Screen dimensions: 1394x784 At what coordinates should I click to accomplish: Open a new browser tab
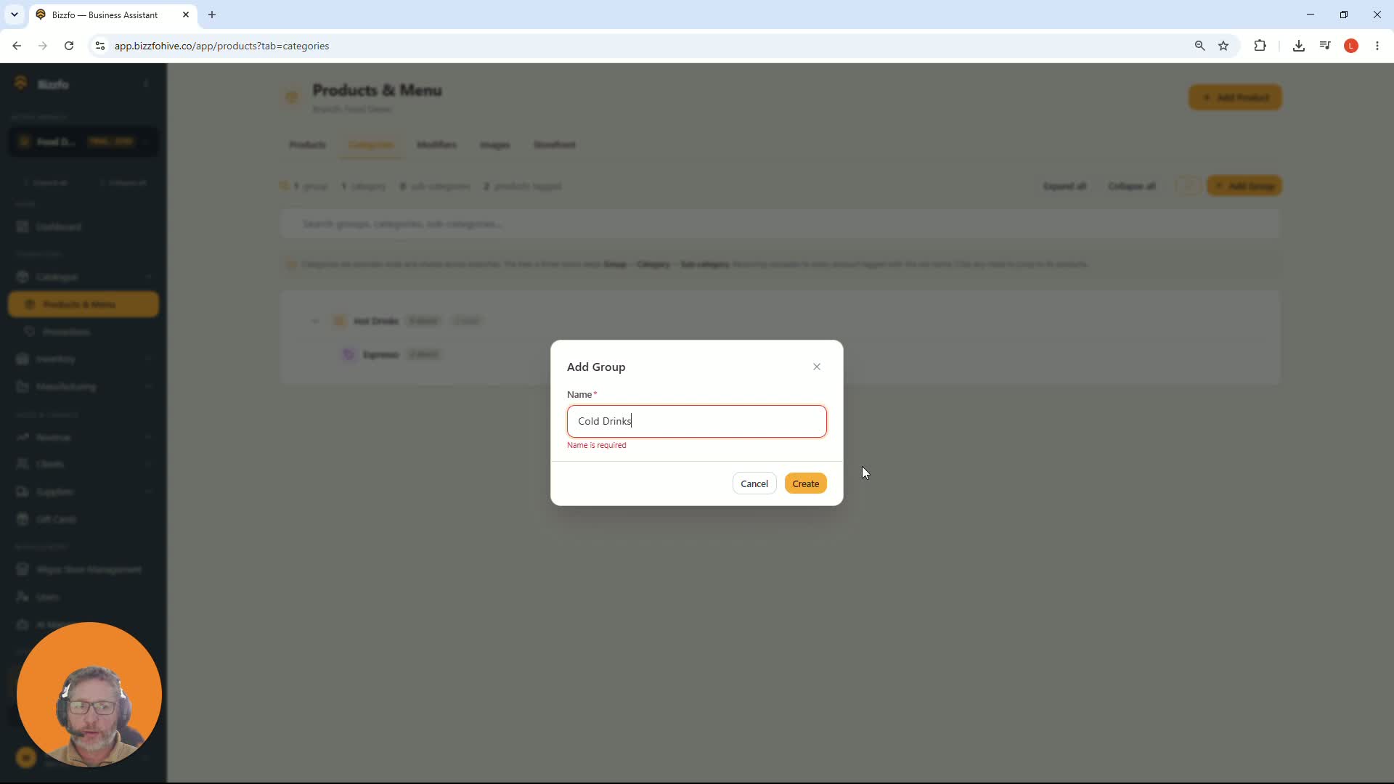tap(212, 15)
